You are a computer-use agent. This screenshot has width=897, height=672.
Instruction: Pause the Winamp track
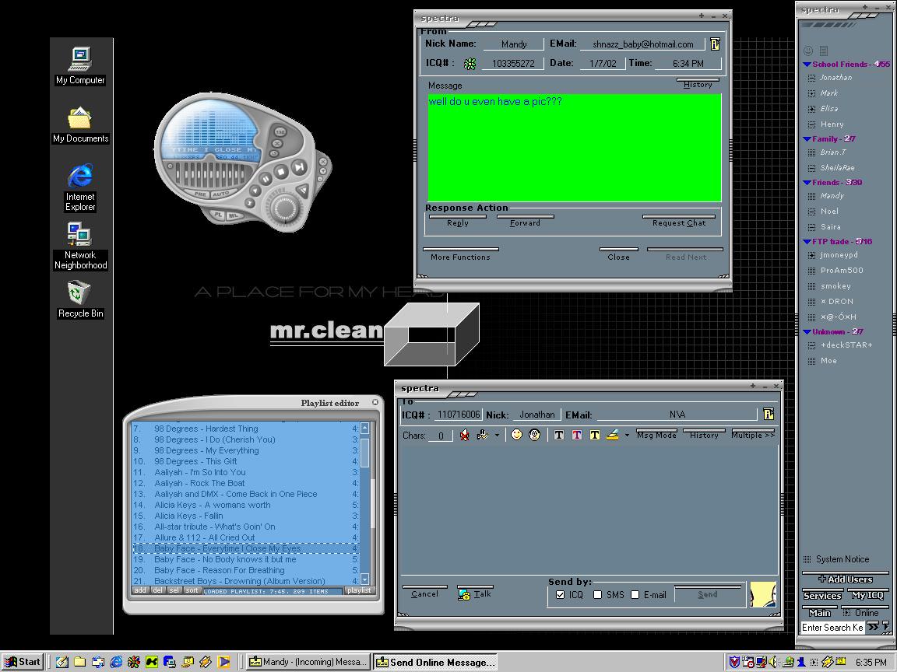[266, 178]
